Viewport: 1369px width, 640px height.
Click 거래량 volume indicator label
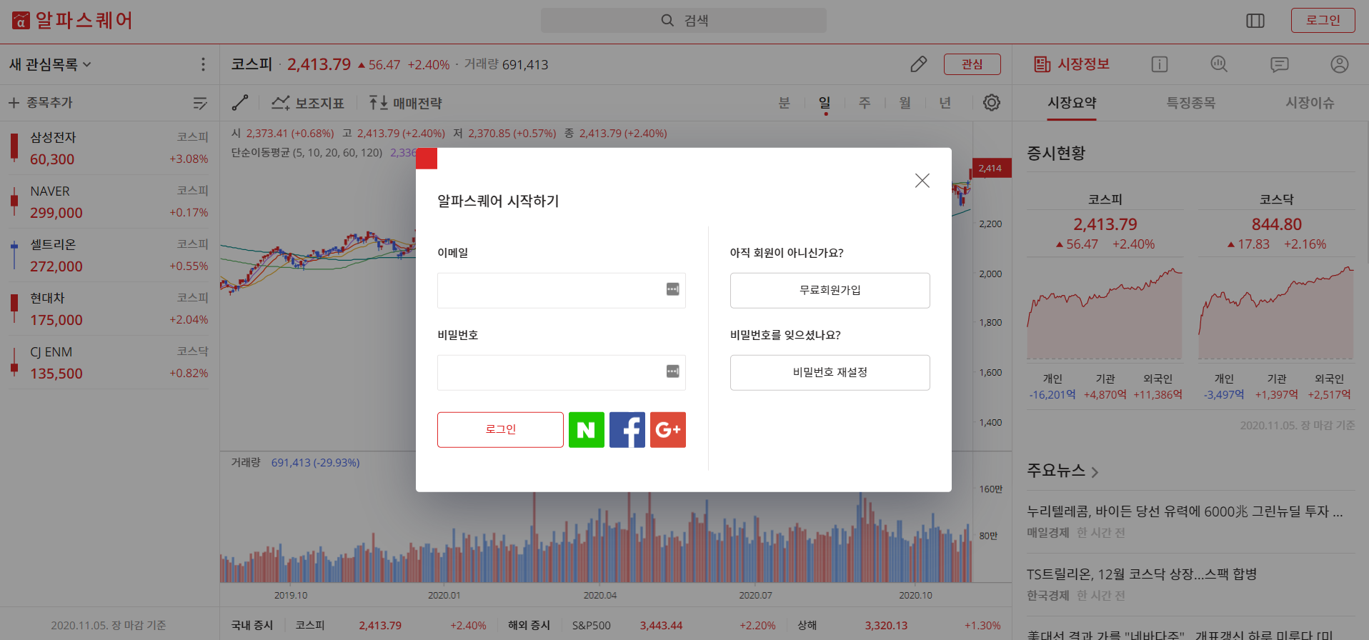(x=246, y=463)
